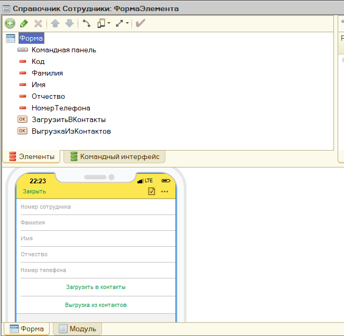Screen dimensions: 344x336
Task: Click the check mark toolbar icon
Action: (141, 23)
